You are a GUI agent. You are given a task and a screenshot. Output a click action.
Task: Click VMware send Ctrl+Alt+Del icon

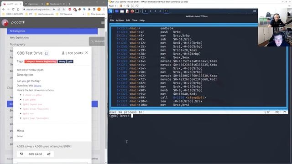(128, 6)
